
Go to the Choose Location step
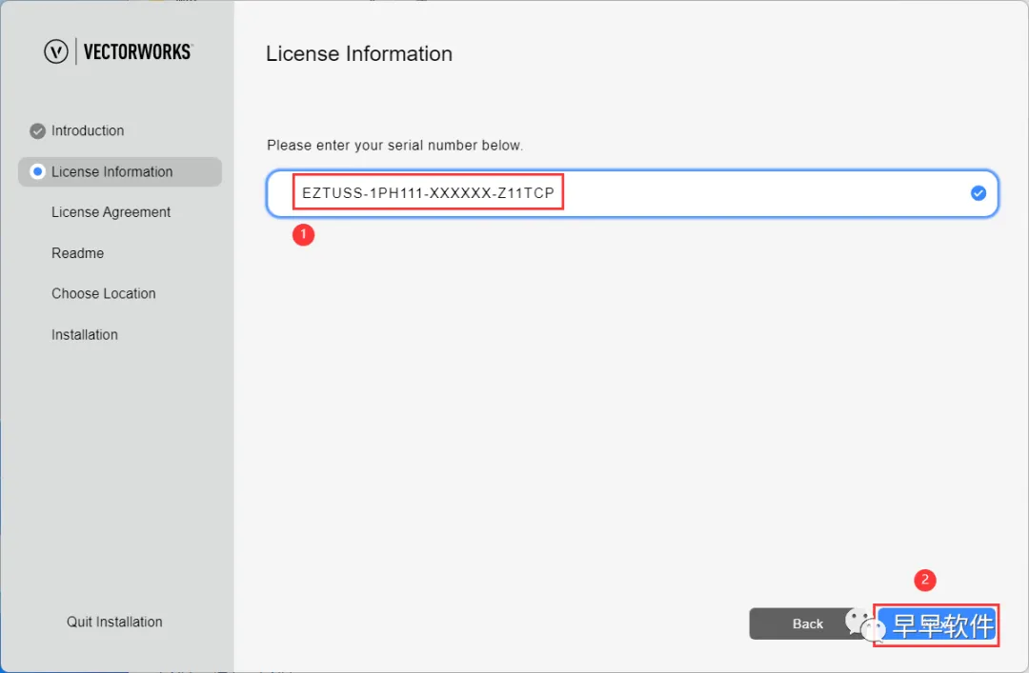(x=104, y=294)
